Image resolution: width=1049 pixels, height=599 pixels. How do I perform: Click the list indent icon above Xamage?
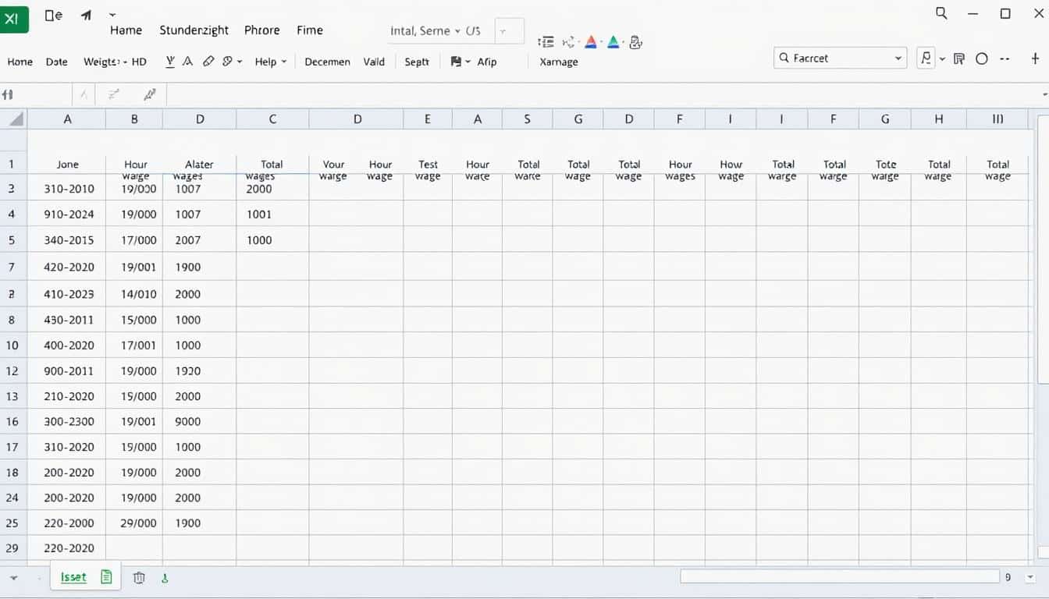pos(546,42)
